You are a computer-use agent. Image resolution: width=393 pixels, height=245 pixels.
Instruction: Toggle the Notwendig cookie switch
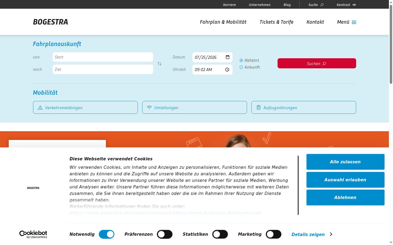pos(106,234)
